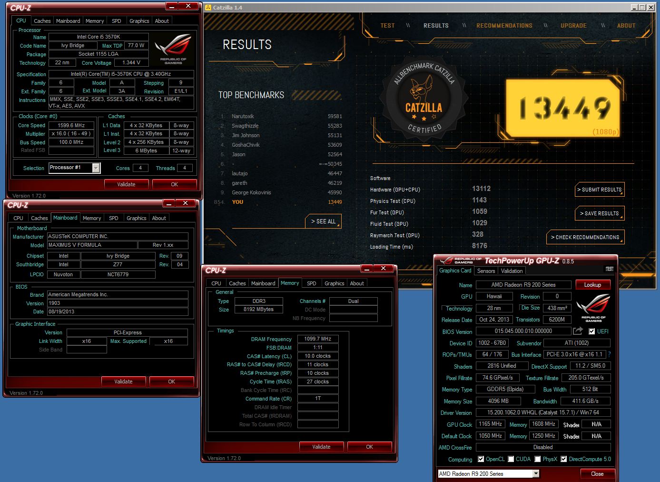Click the Catzilla app icon in its title bar
660x482 pixels.
(x=208, y=8)
